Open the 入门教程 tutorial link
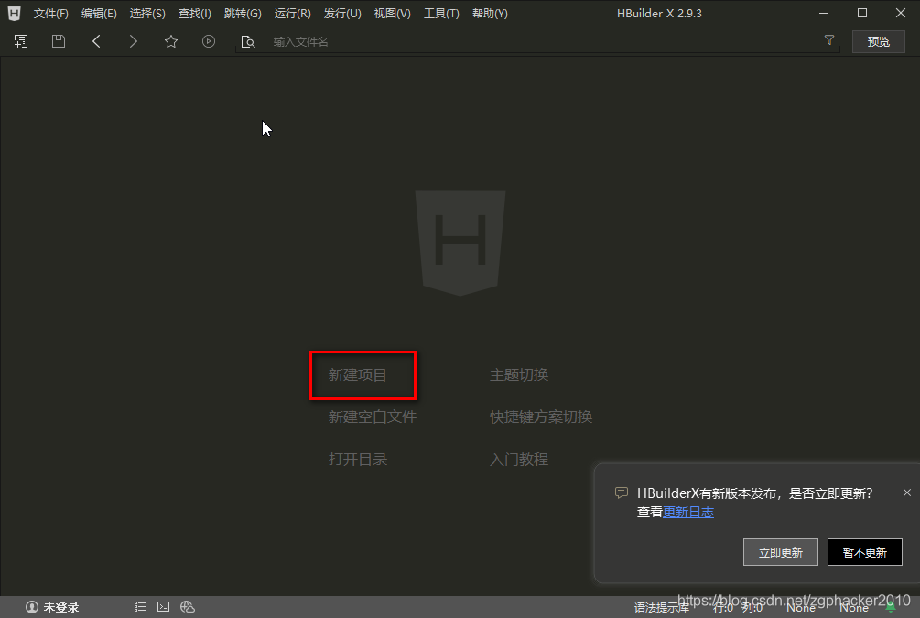This screenshot has width=920, height=618. [x=519, y=459]
